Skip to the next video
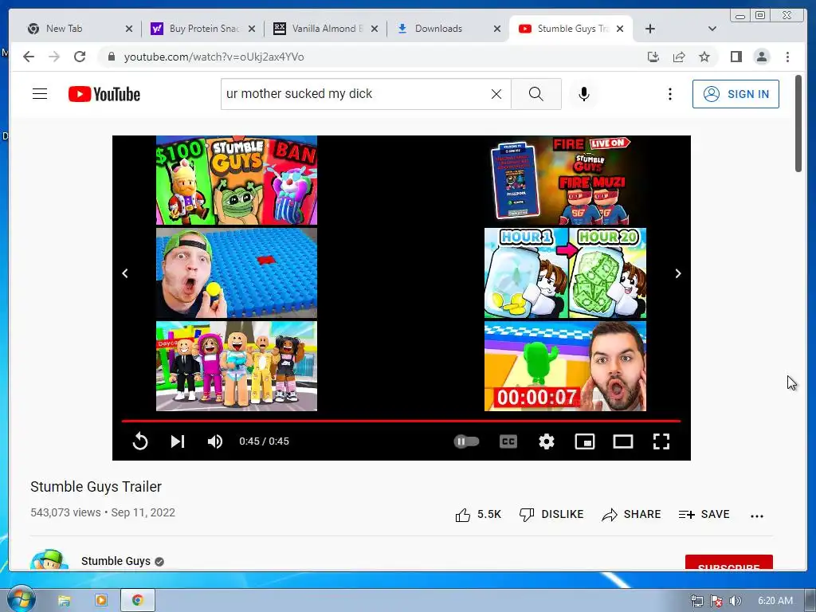Image resolution: width=816 pixels, height=612 pixels. [178, 441]
